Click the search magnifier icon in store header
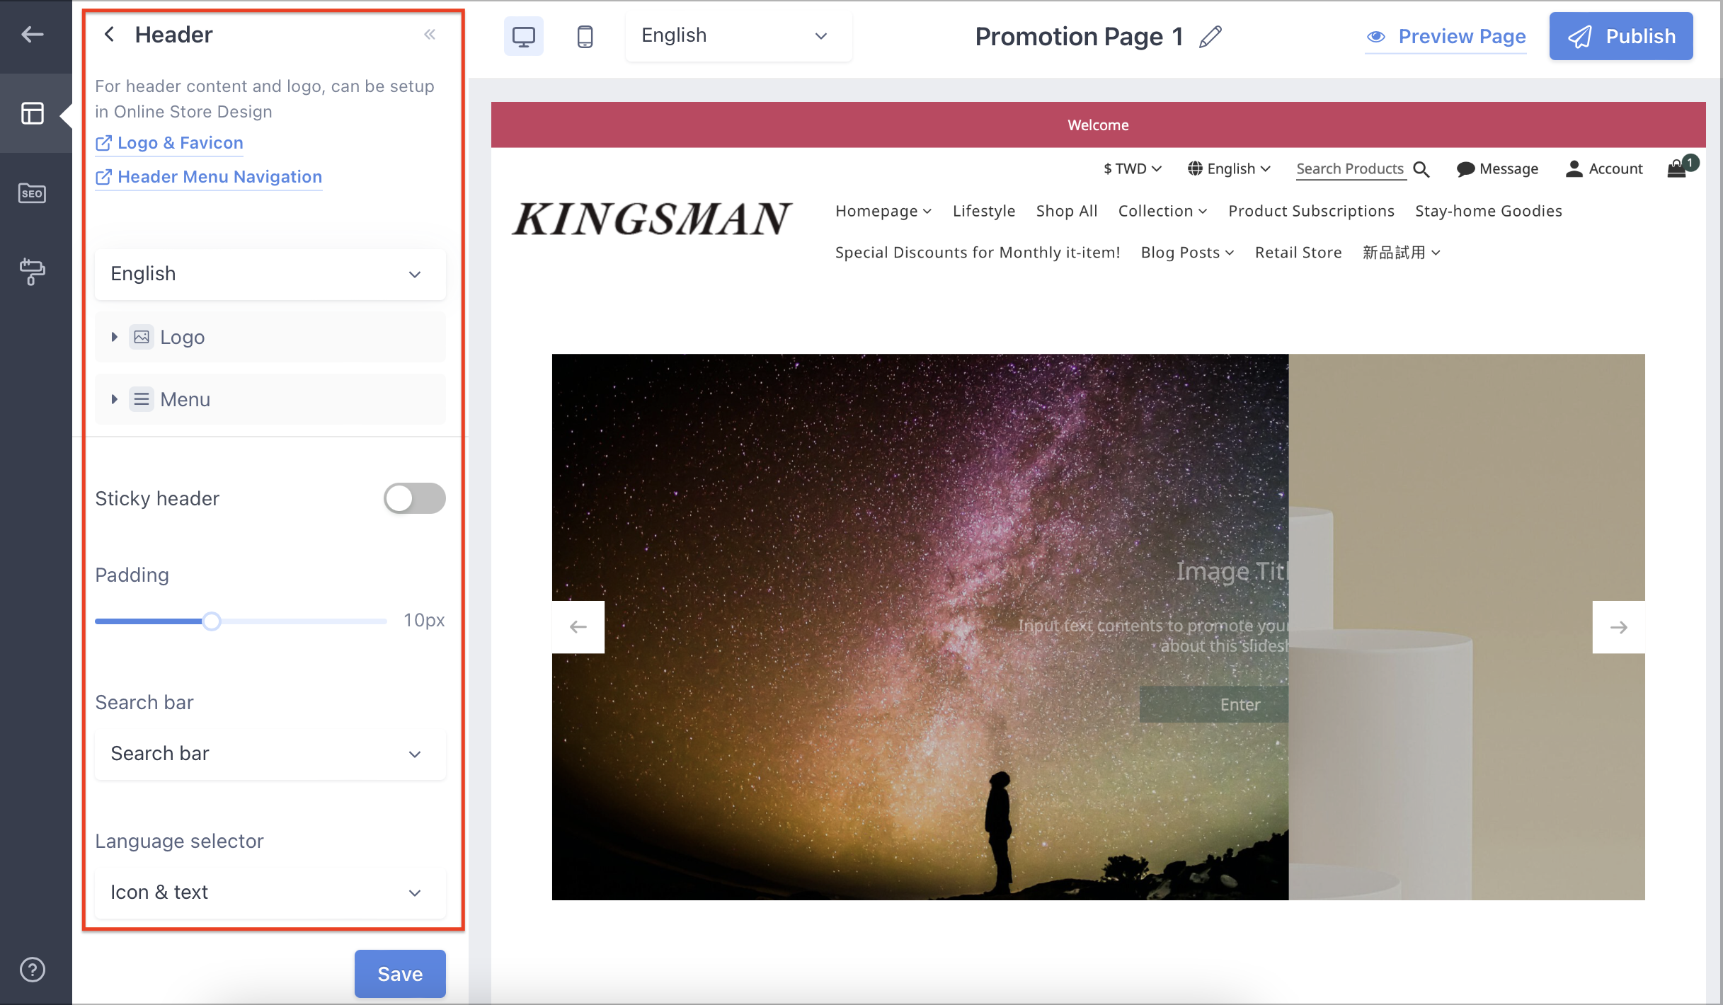The image size is (1723, 1005). tap(1421, 169)
